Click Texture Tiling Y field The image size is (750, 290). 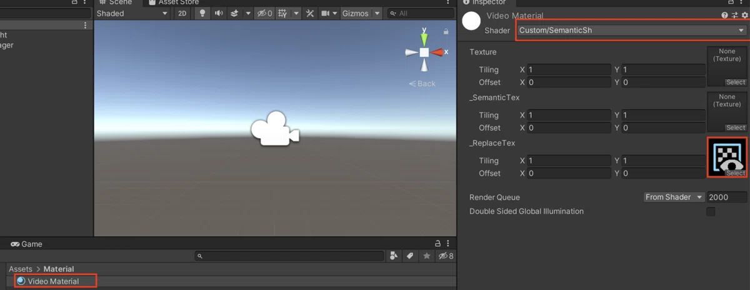click(x=663, y=69)
